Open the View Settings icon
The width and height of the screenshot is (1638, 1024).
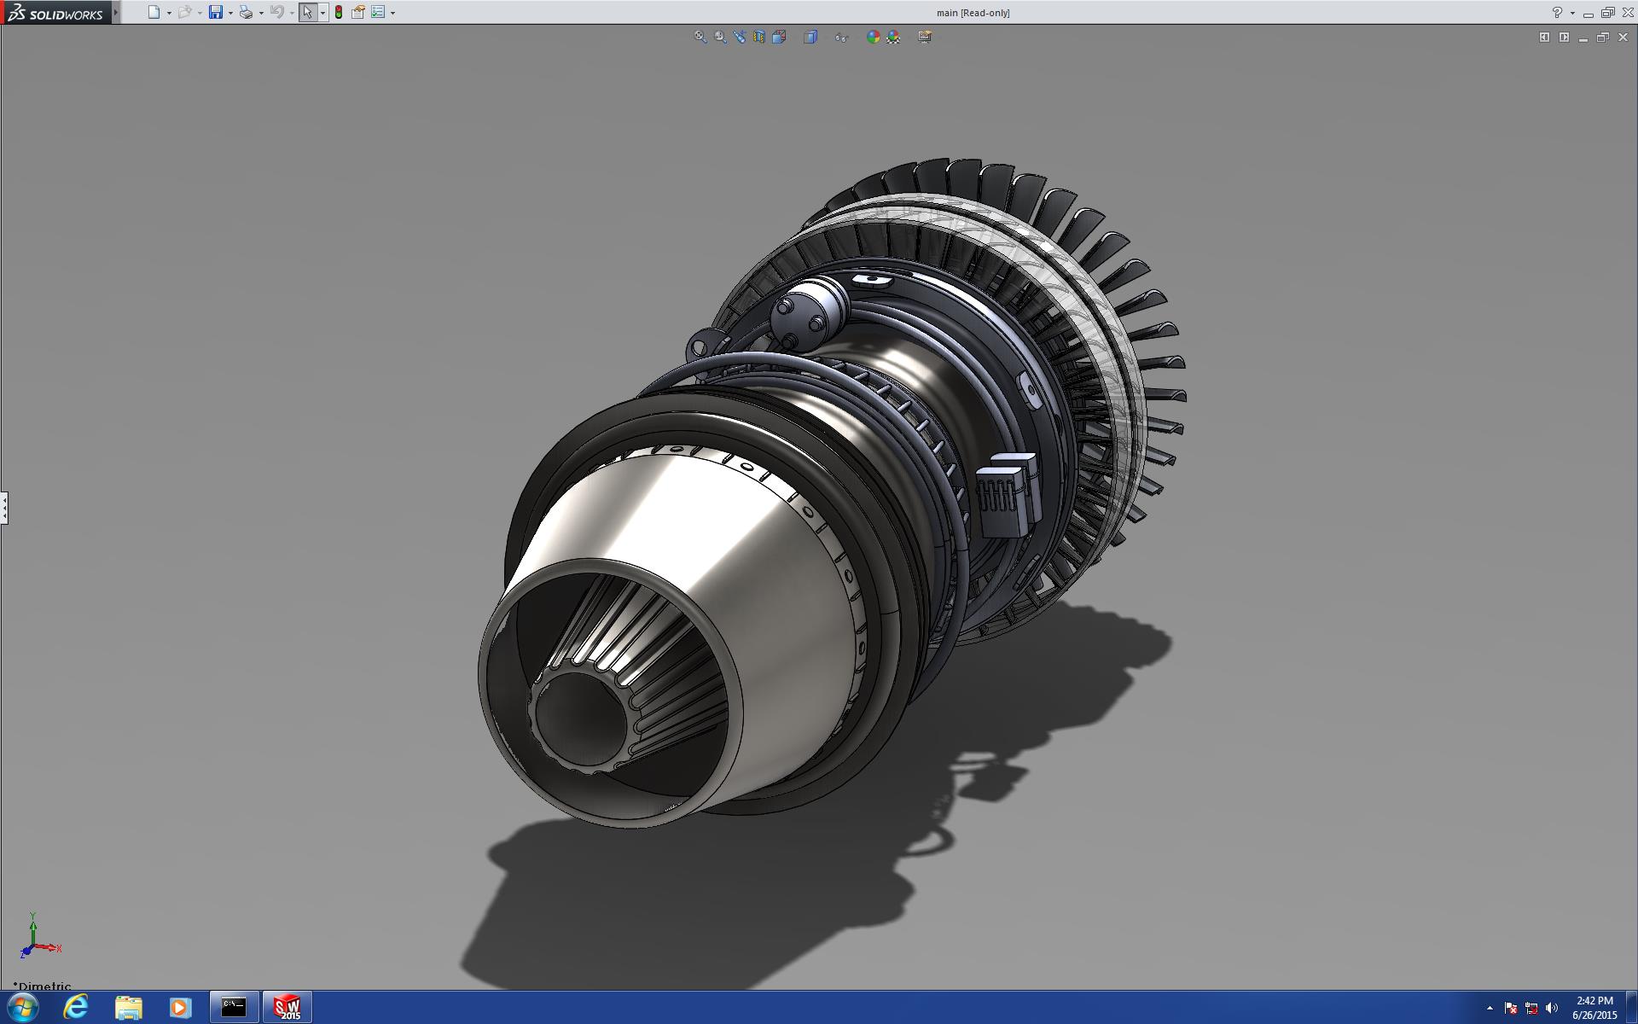click(924, 37)
